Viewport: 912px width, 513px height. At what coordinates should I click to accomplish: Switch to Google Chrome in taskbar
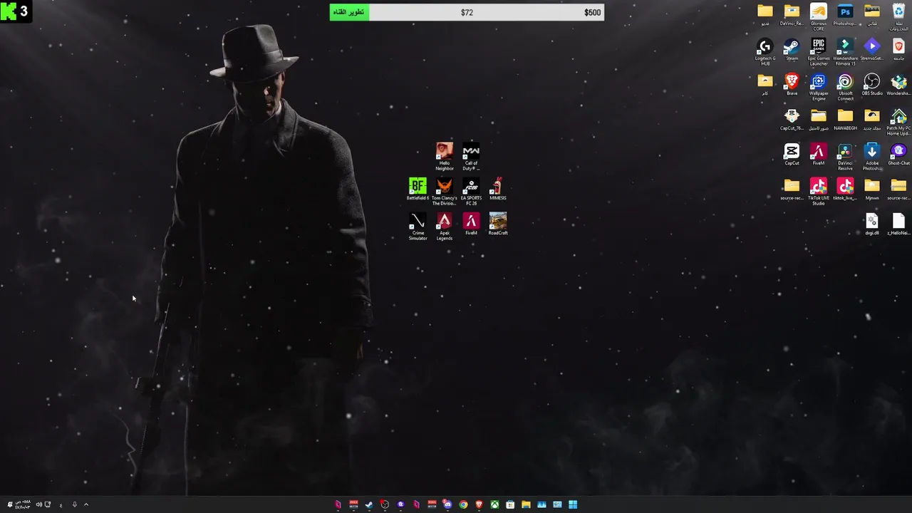pos(463,504)
